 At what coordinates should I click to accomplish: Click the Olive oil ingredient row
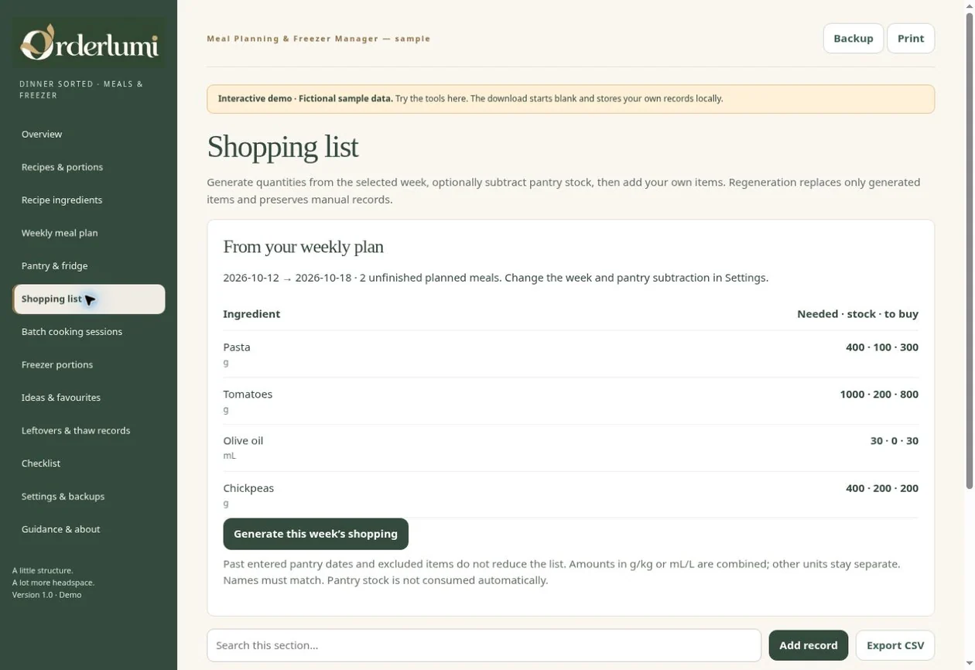[x=570, y=448]
